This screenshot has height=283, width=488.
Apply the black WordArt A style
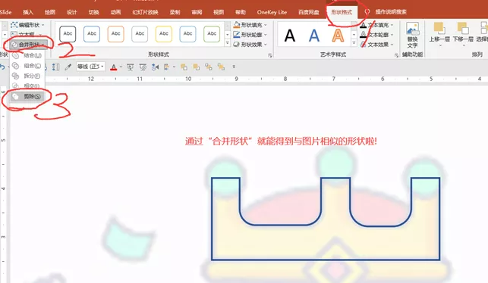point(290,36)
